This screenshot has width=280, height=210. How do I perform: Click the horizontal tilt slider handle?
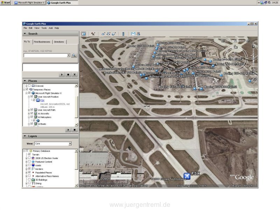(235, 41)
